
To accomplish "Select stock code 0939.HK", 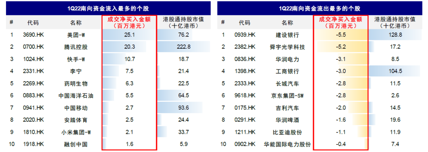I will [x=245, y=35].
